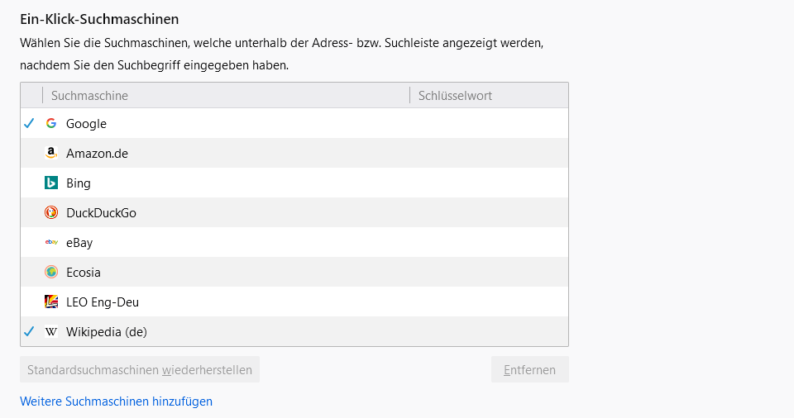Select the Ecosia row name

coord(84,273)
